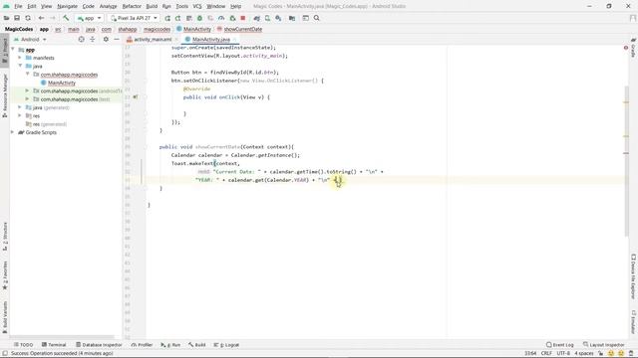Open the SDK Manager icon
The height and width of the screenshot is (358, 638).
tap(278, 18)
